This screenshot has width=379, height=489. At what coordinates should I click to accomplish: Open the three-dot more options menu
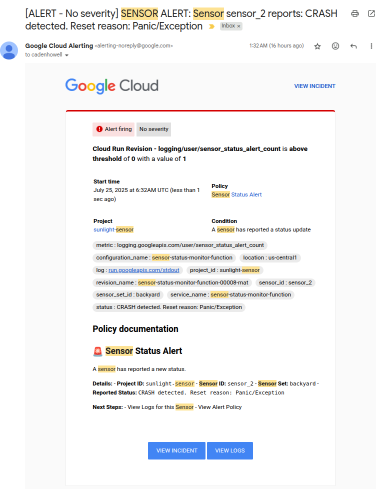371,46
